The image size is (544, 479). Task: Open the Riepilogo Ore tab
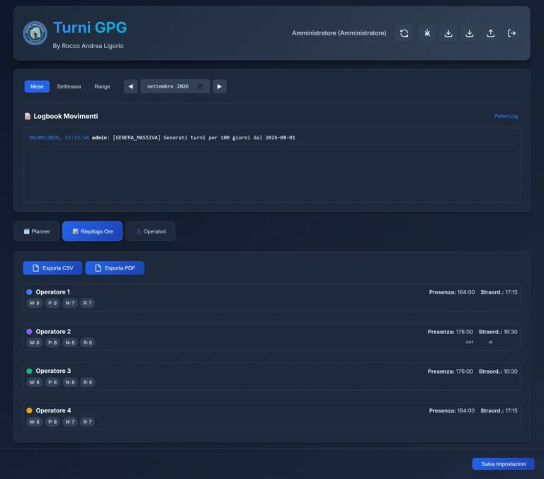click(92, 231)
